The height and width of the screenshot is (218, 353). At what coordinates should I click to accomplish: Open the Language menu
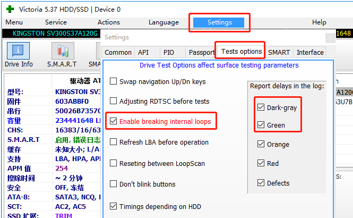(x=163, y=22)
